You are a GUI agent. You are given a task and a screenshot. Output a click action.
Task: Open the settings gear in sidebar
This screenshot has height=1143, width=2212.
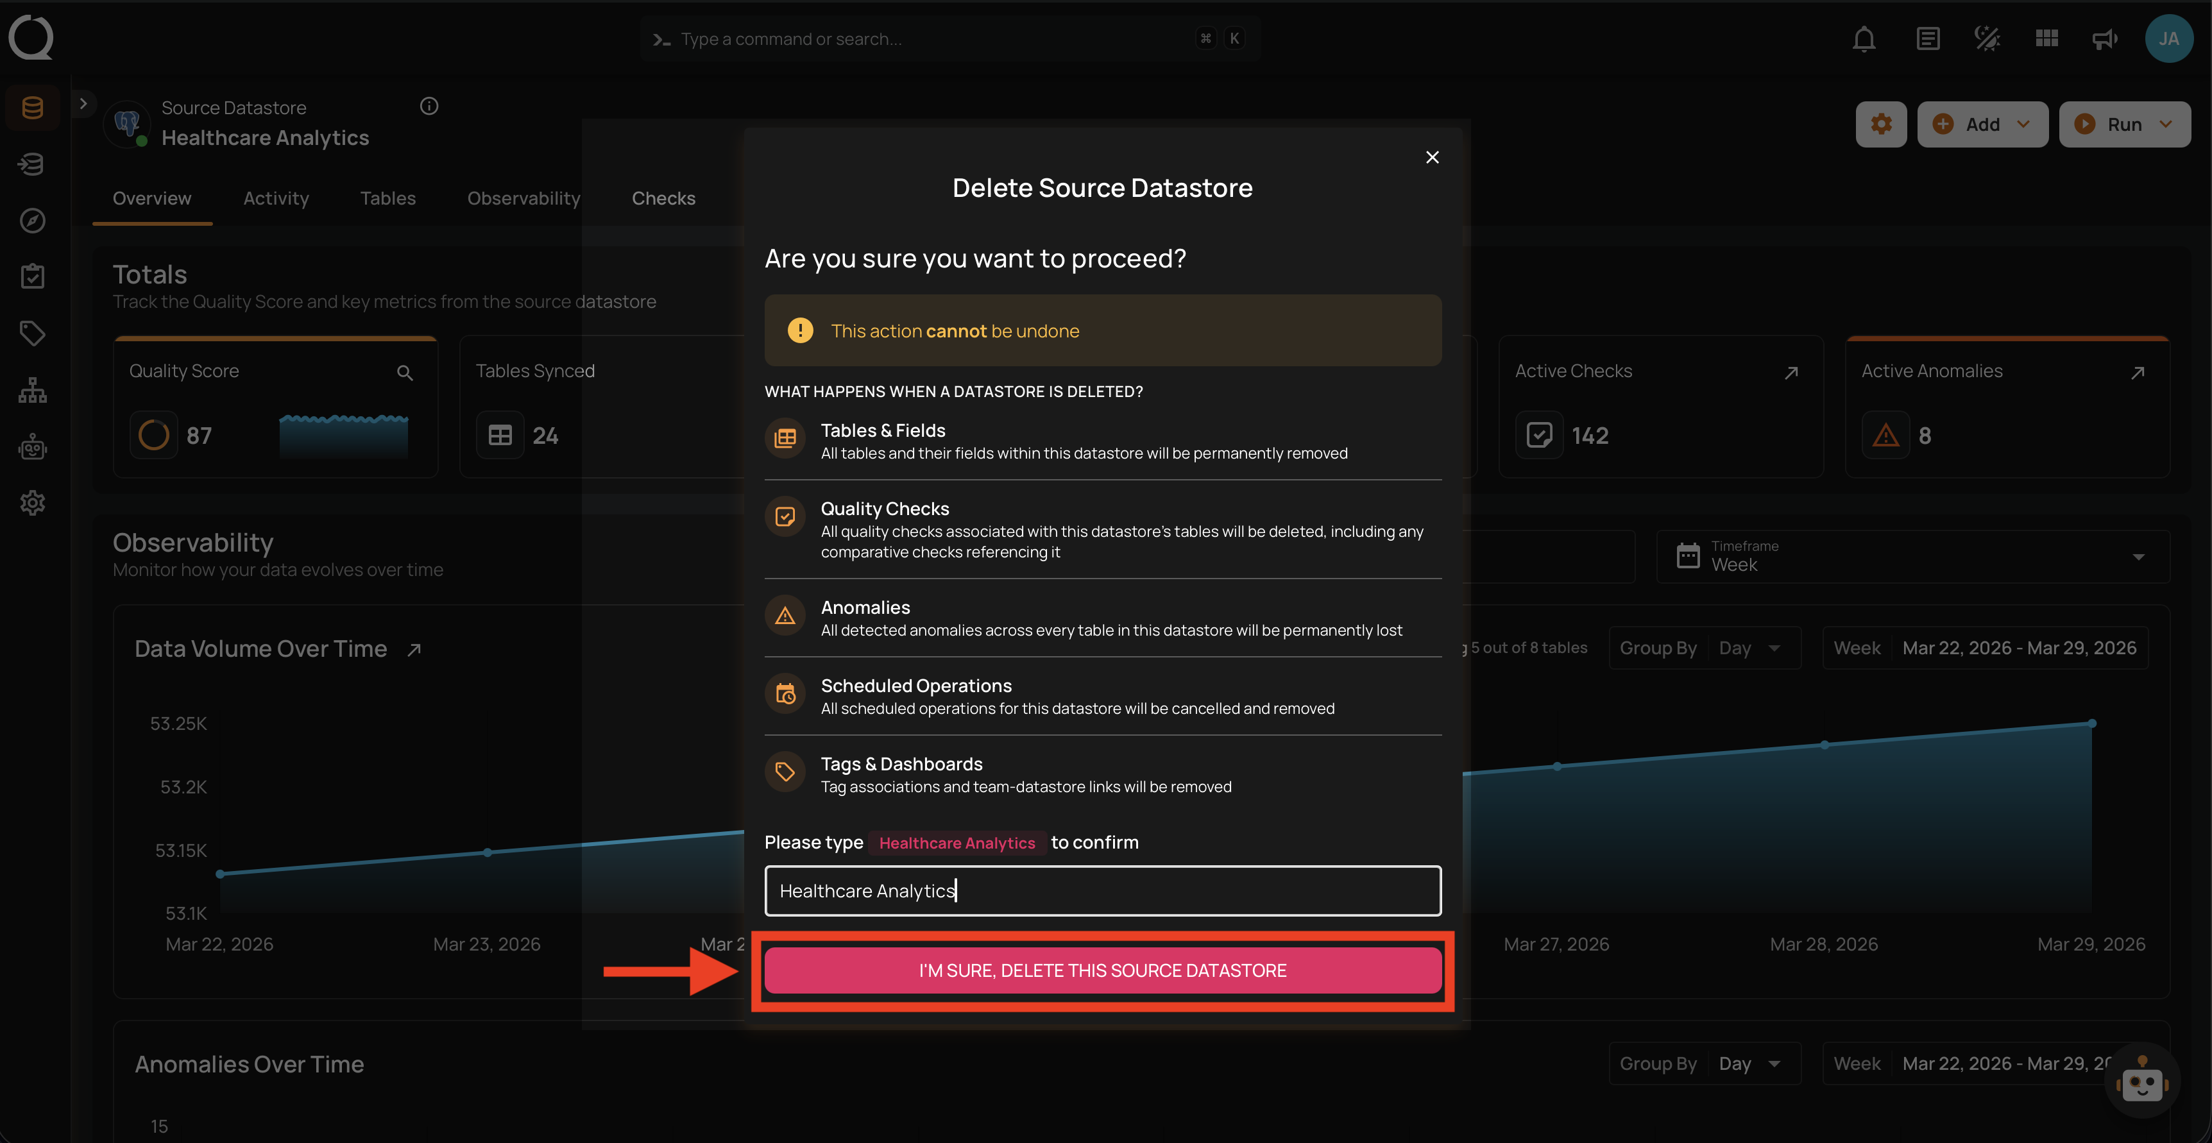pos(33,504)
